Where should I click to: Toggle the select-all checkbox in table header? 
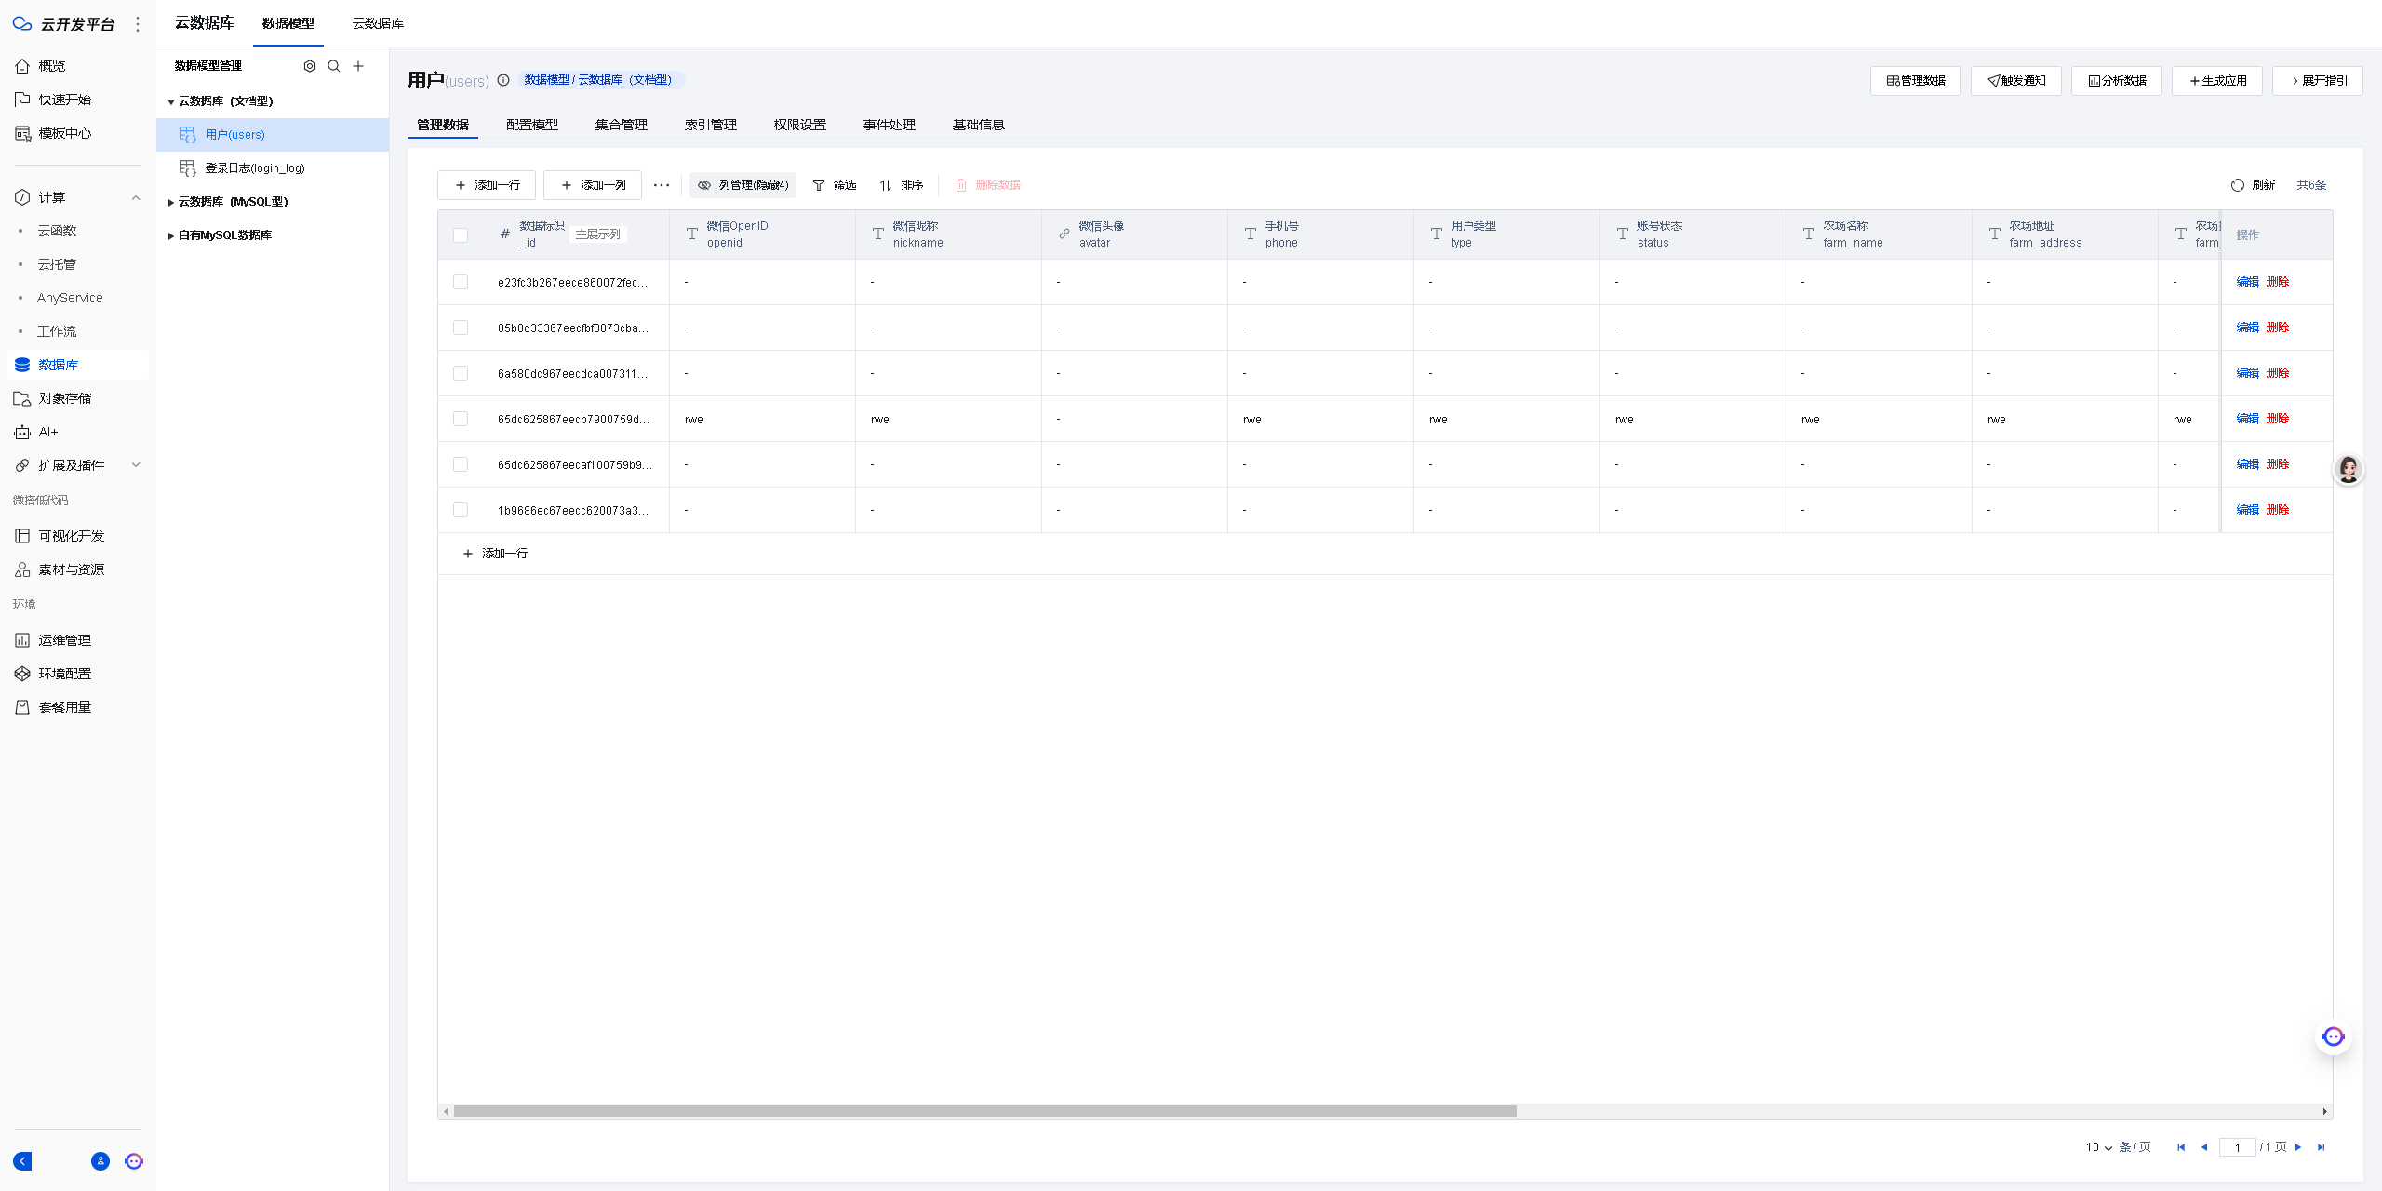tap(461, 234)
